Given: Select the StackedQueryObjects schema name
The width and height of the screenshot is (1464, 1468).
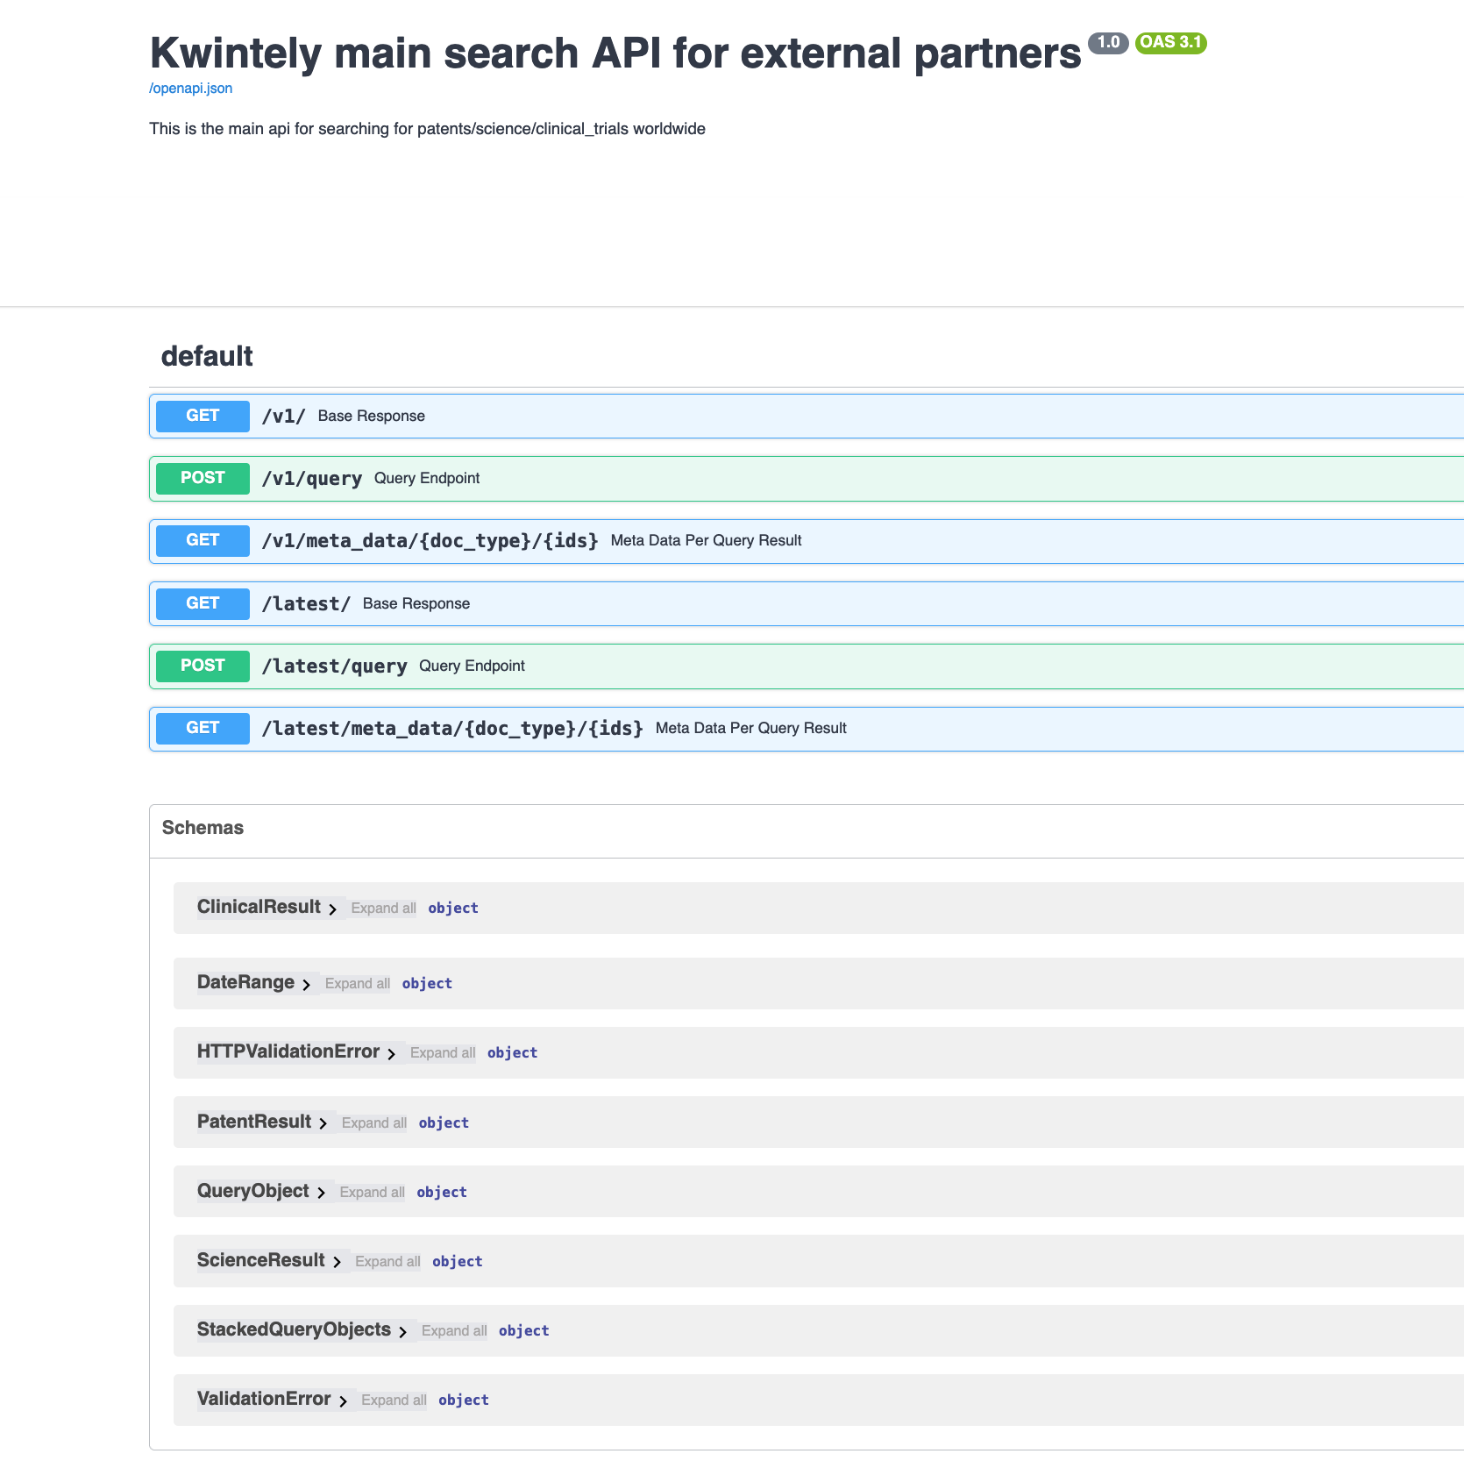Looking at the screenshot, I should point(294,1329).
